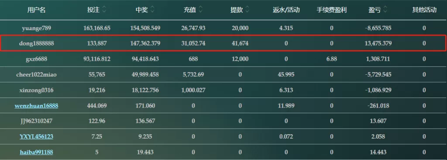Click username yuange789 in first row

point(37,28)
